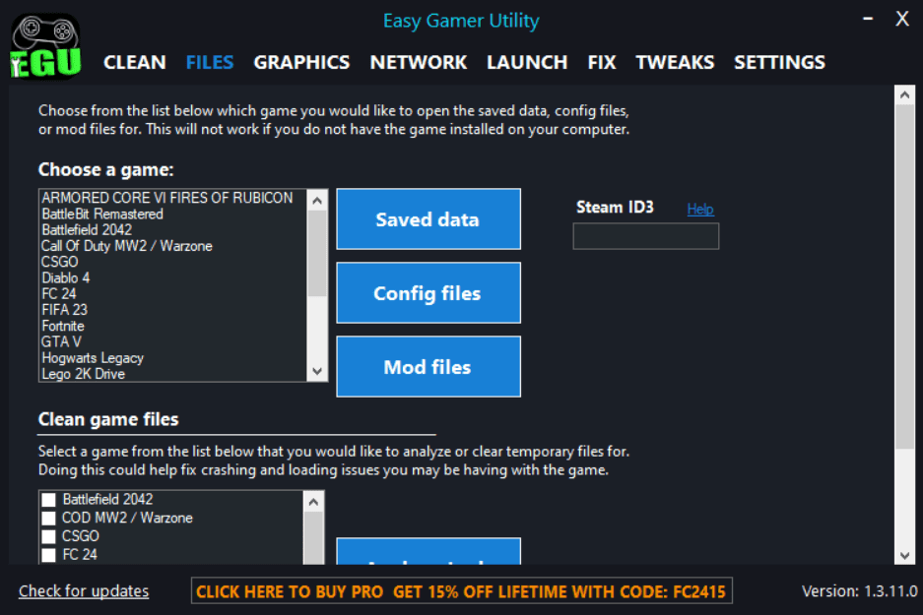Image resolution: width=923 pixels, height=615 pixels.
Task: Focus the Steam ID3 input field
Action: 646,236
